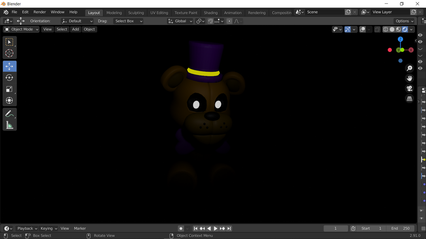The image size is (426, 239).
Task: Click the pan view hand icon
Action: [409, 78]
